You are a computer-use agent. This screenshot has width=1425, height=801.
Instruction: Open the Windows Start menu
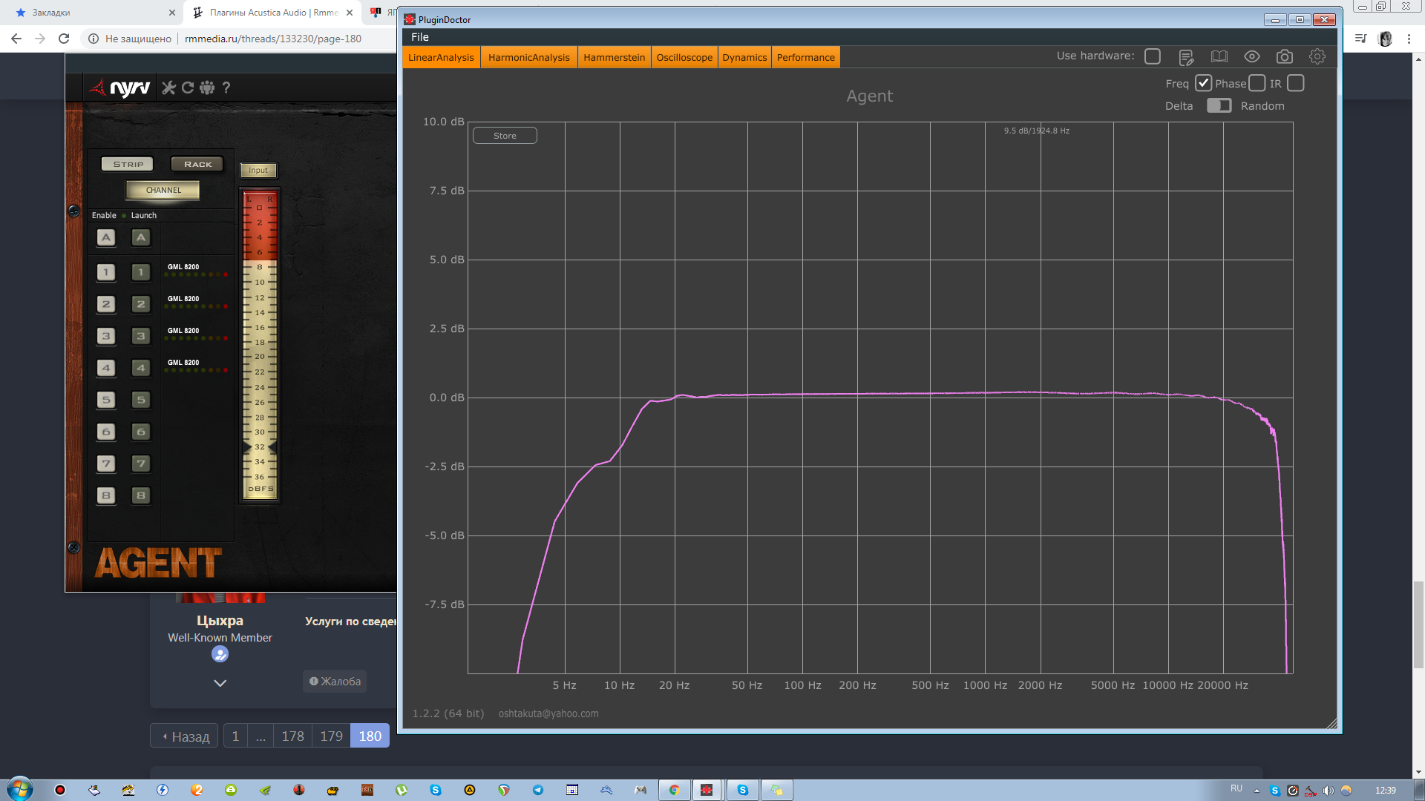20,789
